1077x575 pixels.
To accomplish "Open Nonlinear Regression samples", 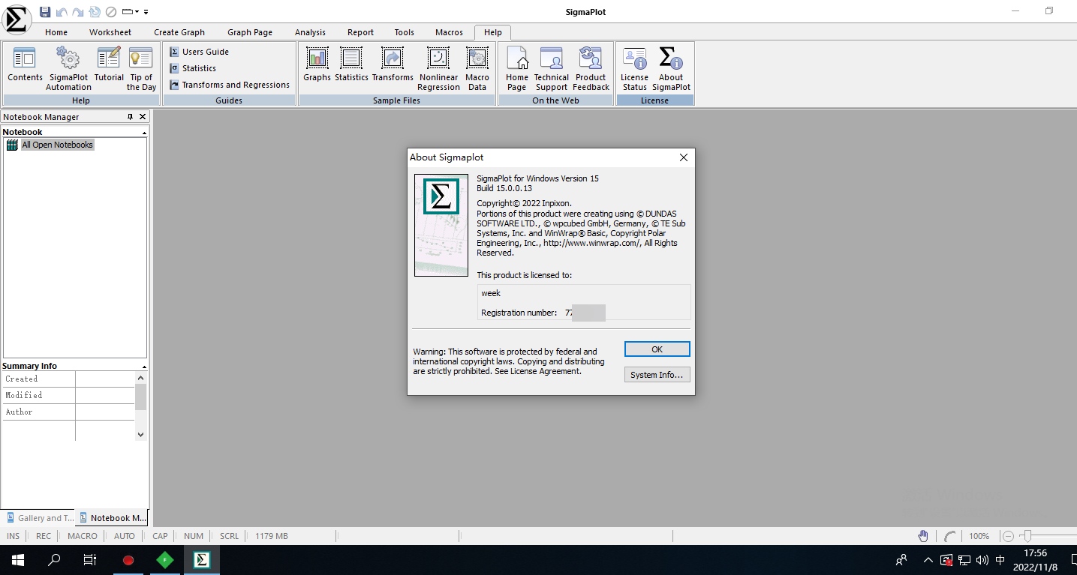I will [x=439, y=68].
